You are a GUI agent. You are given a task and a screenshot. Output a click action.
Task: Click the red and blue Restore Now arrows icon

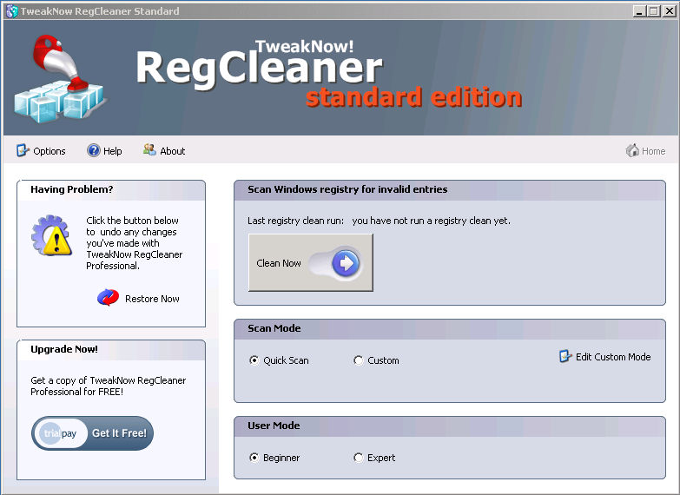[108, 298]
